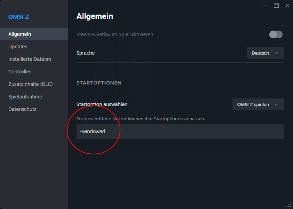Click the chevron arrow next to Deutsch
This screenshot has width=293, height=209.
coord(277,53)
